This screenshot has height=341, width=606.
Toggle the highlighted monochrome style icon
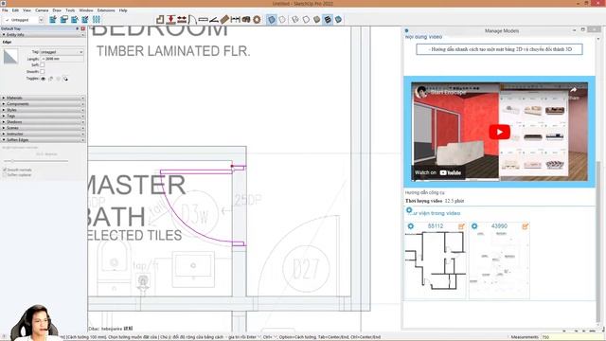328,19
